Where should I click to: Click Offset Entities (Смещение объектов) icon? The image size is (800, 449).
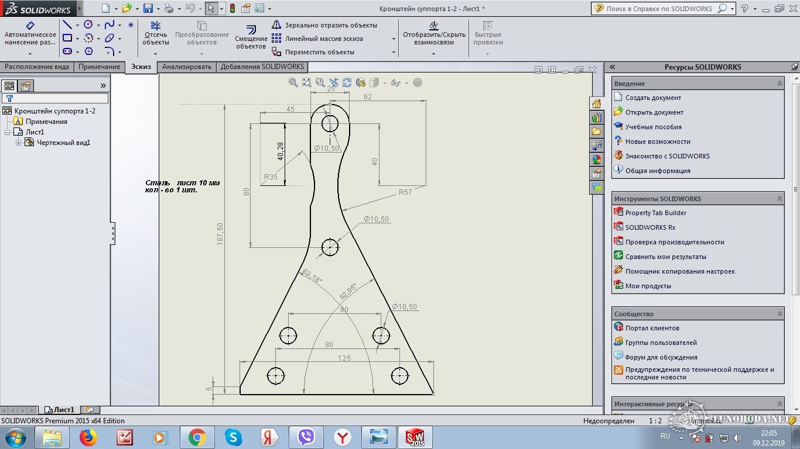coord(251,36)
